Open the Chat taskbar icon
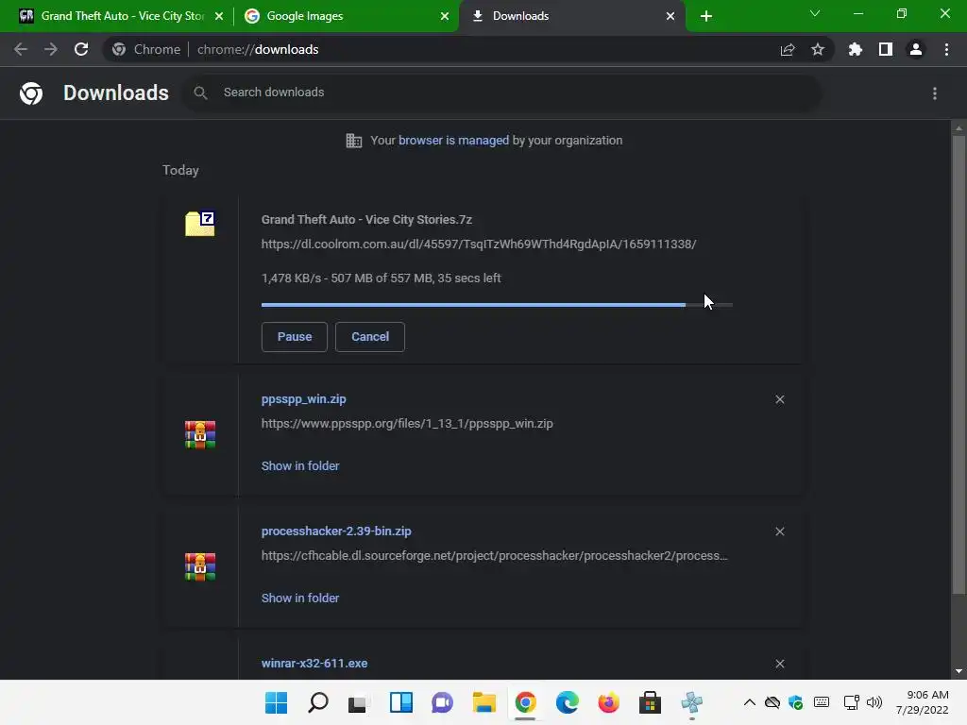The image size is (967, 725). tap(442, 702)
